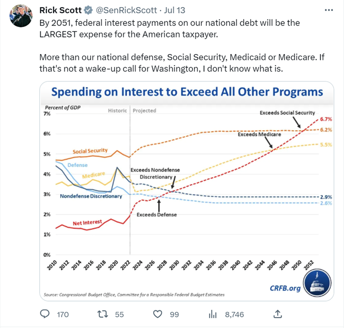Image resolution: width=344 pixels, height=328 pixels.
Task: Open the chart image title heading
Action: click(187, 92)
